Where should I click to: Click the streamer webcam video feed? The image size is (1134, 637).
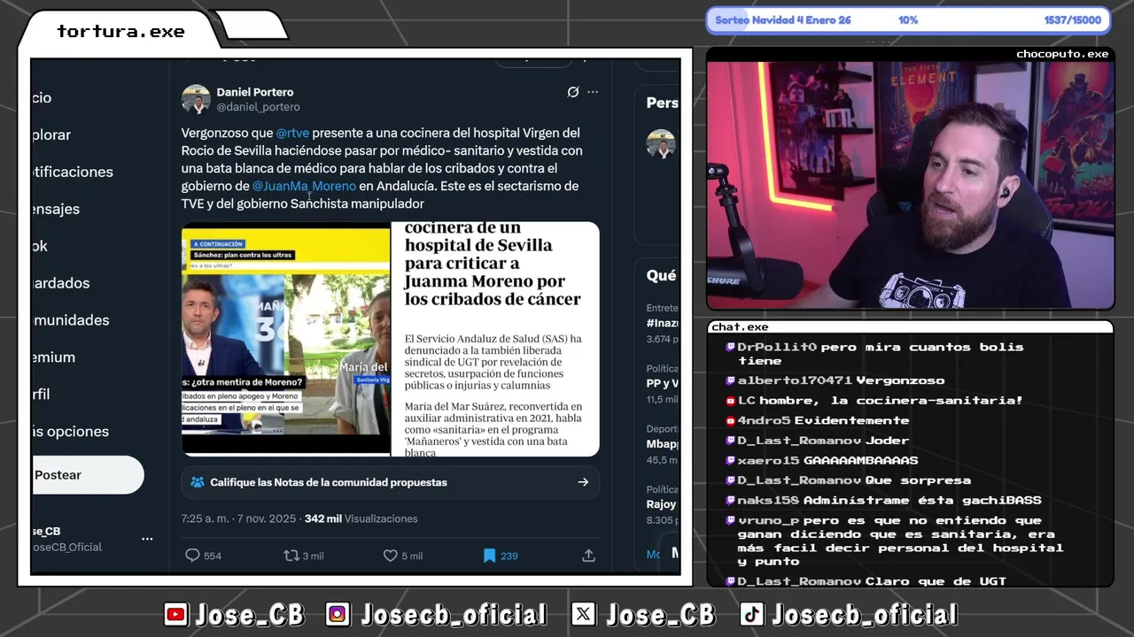tap(910, 185)
